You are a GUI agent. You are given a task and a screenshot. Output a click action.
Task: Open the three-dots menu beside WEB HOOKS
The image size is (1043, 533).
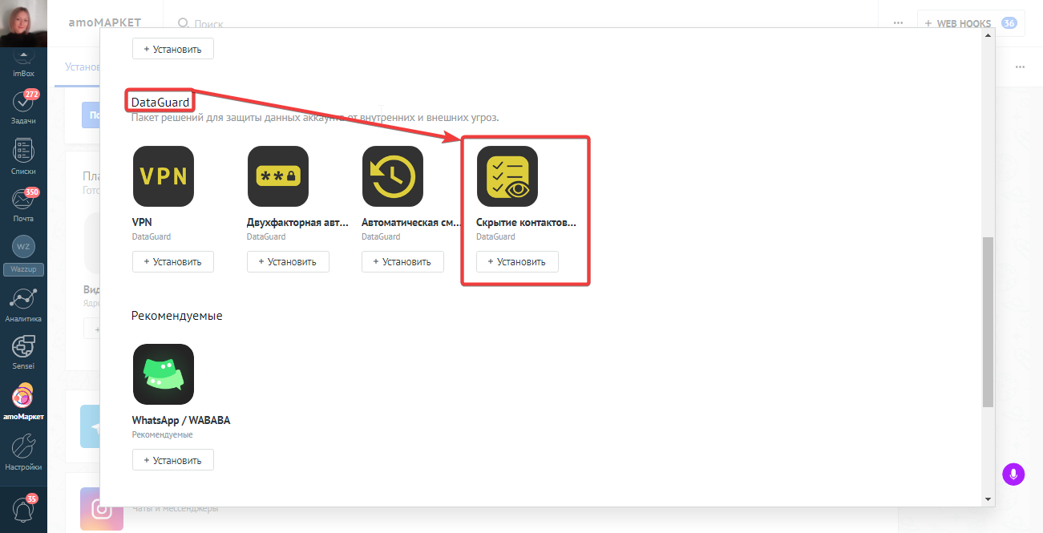pos(898,23)
